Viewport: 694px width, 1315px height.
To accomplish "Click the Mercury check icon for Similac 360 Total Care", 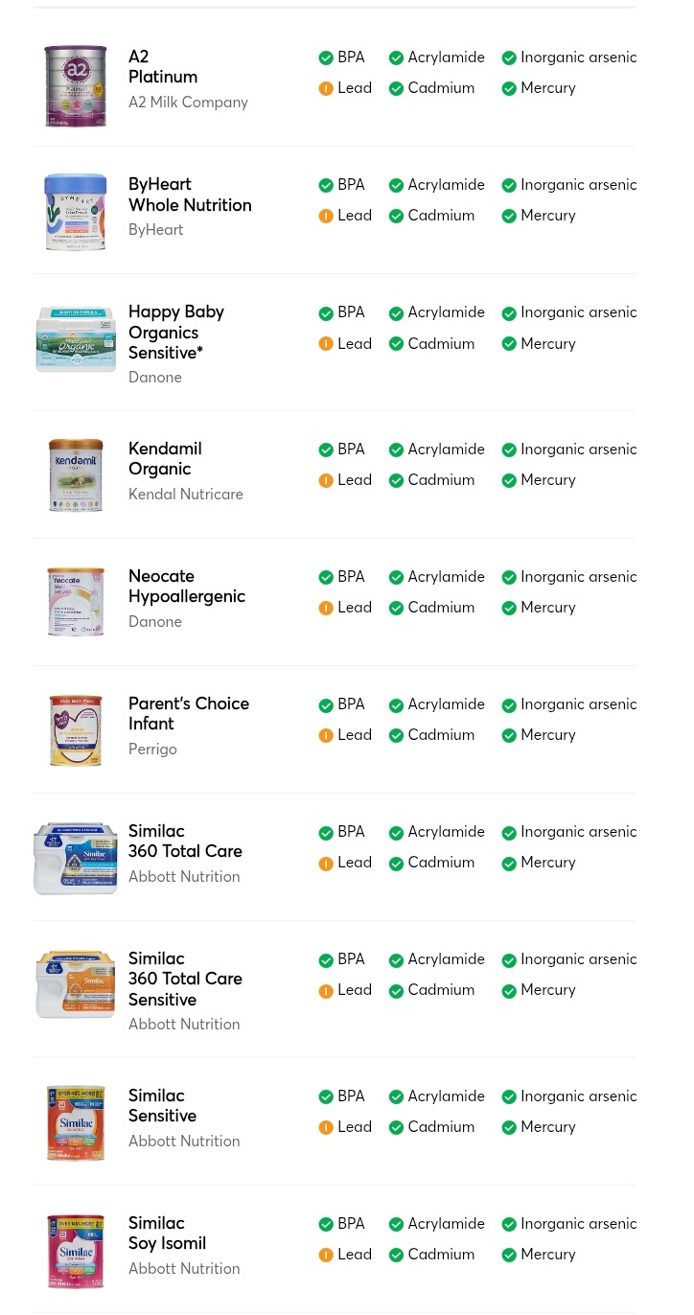I will (x=509, y=864).
